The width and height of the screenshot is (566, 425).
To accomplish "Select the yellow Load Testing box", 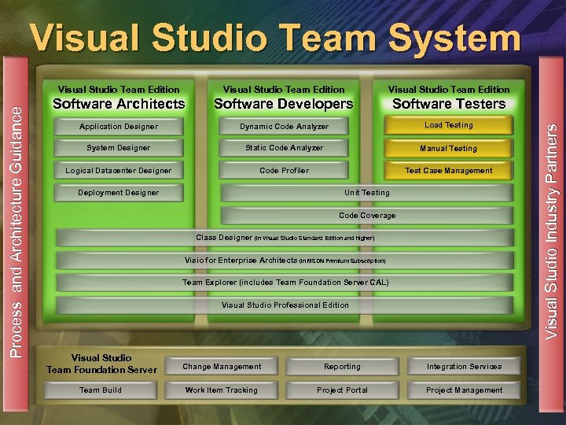I will point(448,125).
